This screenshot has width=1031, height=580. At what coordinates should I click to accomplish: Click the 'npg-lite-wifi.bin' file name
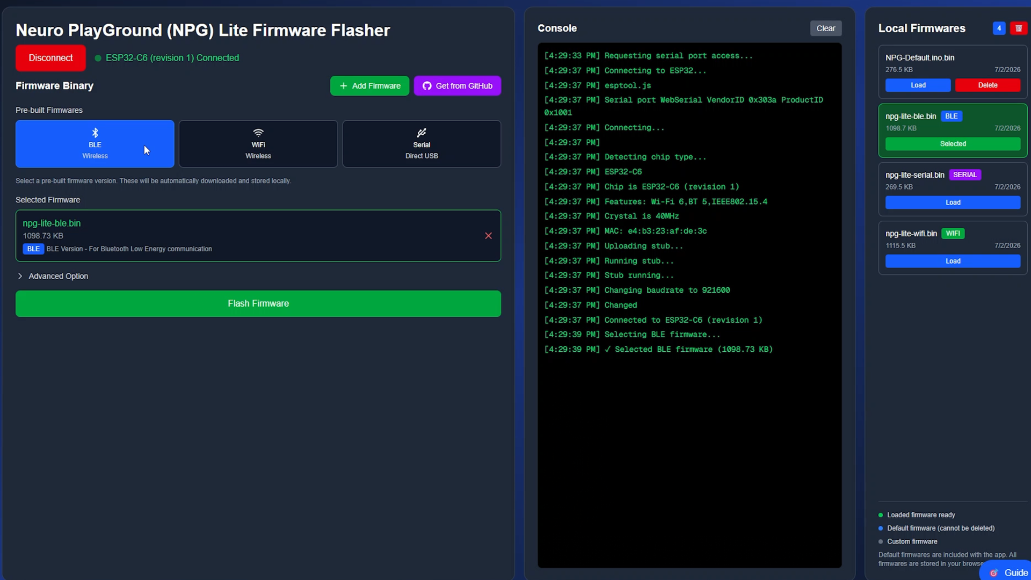click(x=911, y=234)
